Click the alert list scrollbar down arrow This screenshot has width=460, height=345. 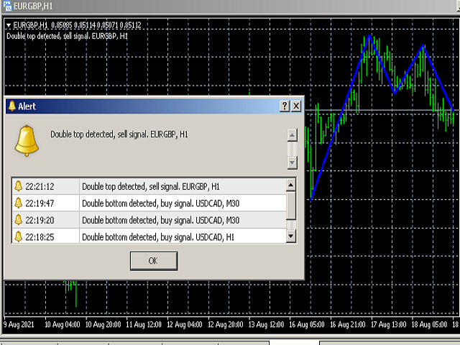click(291, 236)
